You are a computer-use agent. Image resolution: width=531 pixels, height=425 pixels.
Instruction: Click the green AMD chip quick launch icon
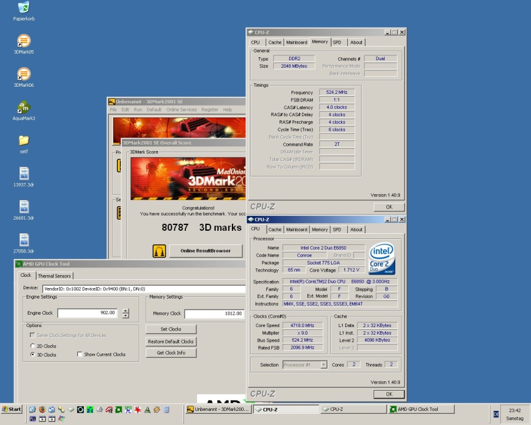(119, 410)
